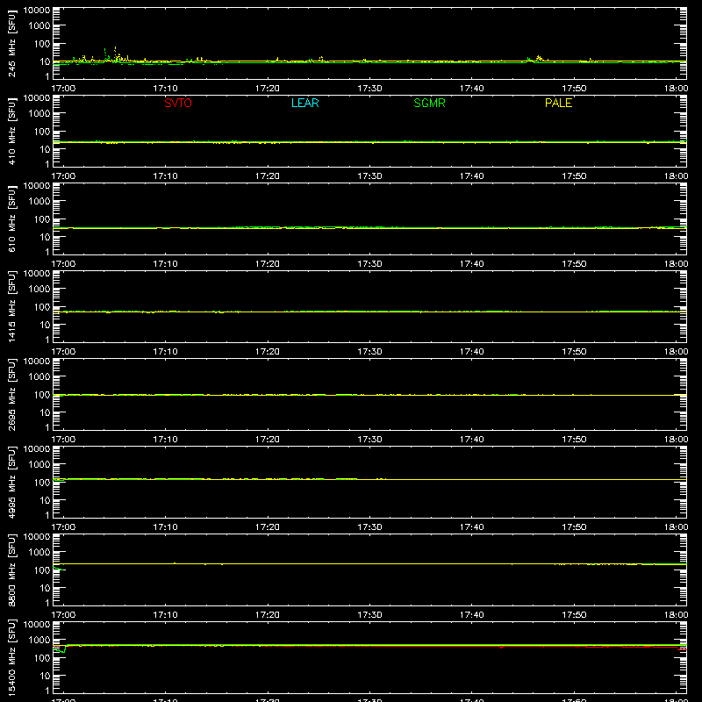Click 17:30 time label below 245 MHz plot

click(369, 89)
